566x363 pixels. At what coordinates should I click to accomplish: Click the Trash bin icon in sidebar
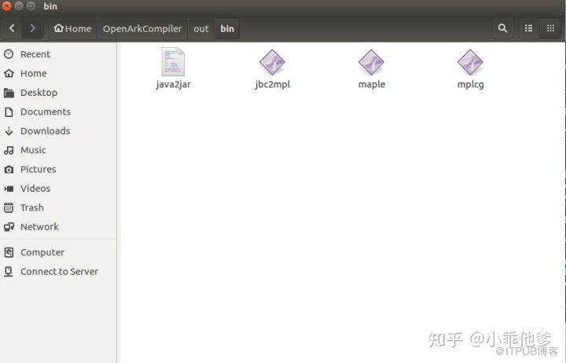pos(9,207)
